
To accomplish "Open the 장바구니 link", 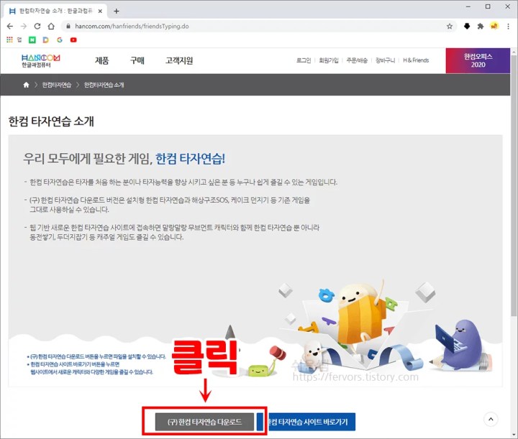I will tap(385, 60).
